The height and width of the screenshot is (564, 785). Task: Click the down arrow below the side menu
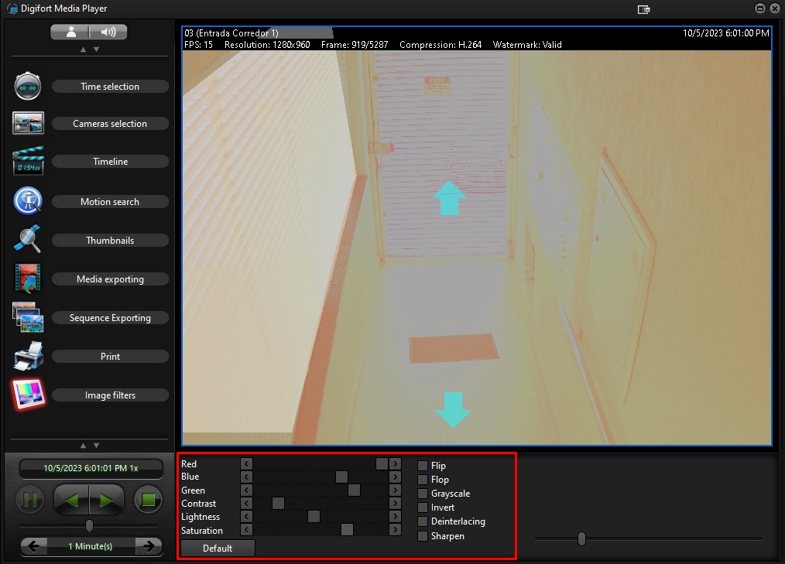click(97, 446)
